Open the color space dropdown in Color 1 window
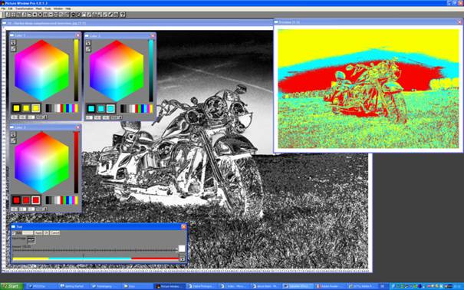464x290 pixels. click(x=41, y=117)
